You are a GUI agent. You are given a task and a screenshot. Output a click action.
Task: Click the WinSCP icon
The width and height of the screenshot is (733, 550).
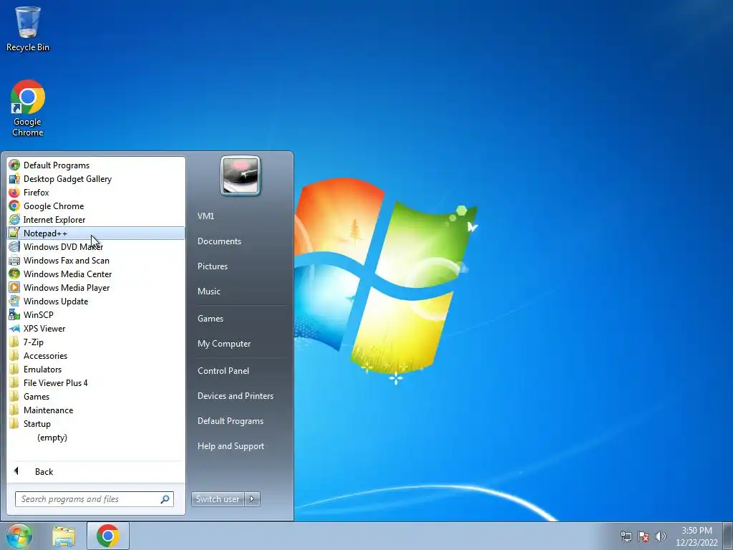point(14,315)
